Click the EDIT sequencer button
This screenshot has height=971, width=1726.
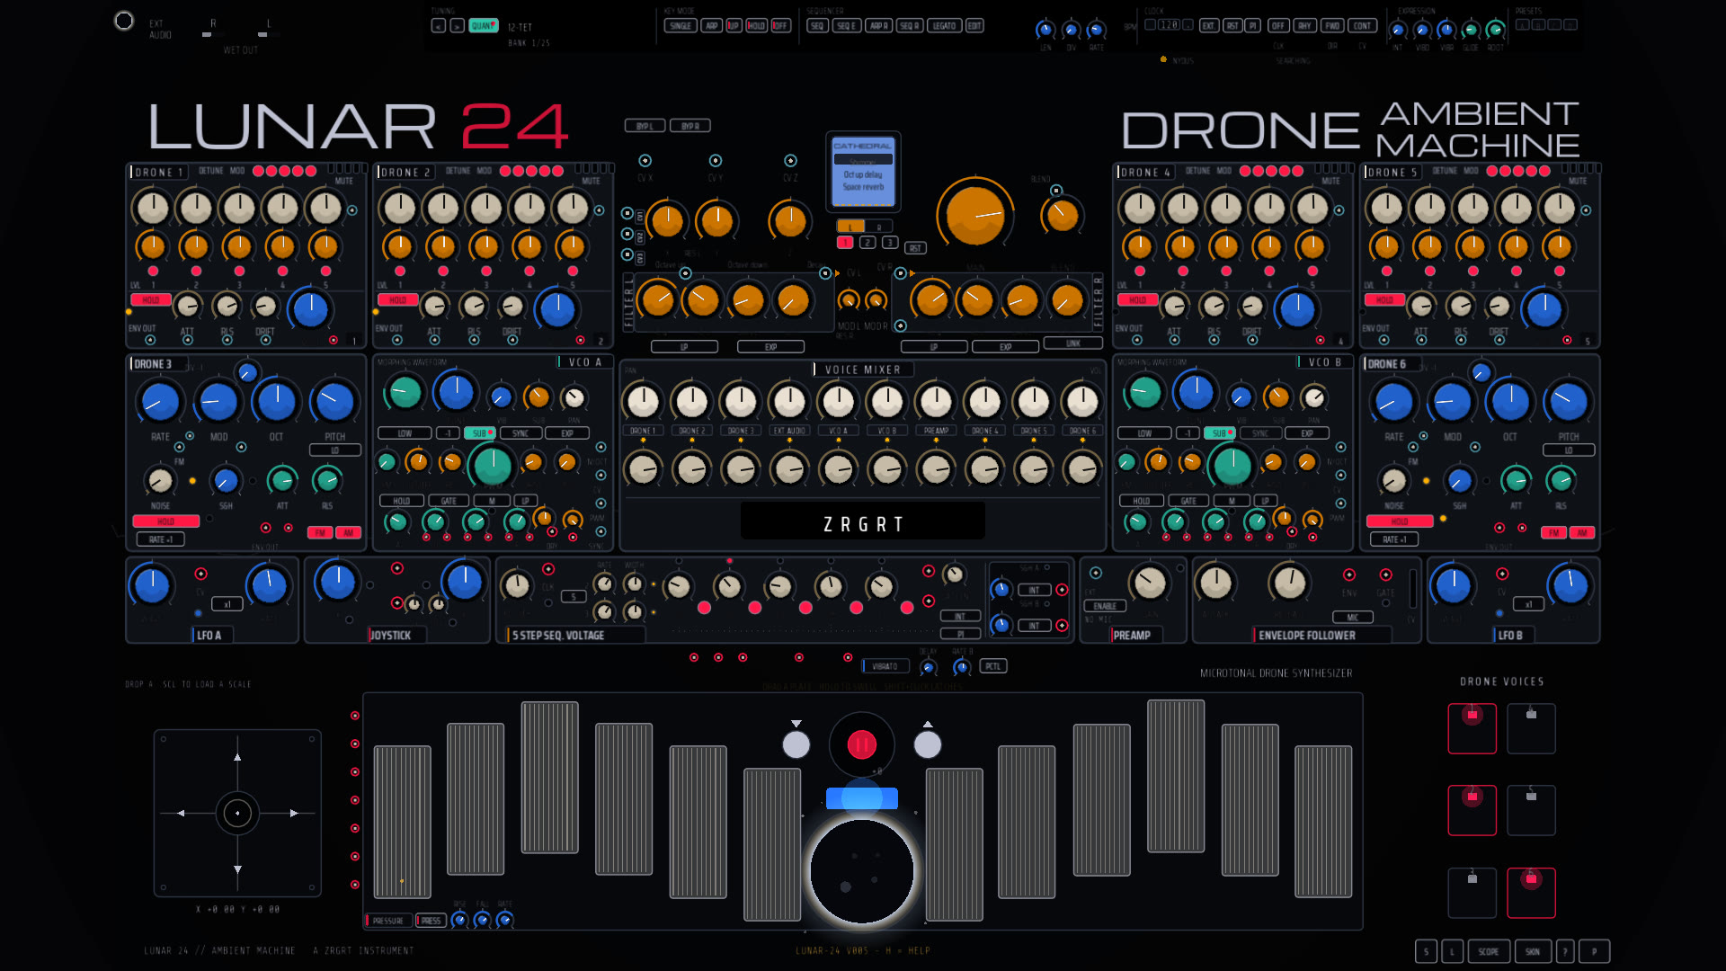(x=974, y=26)
